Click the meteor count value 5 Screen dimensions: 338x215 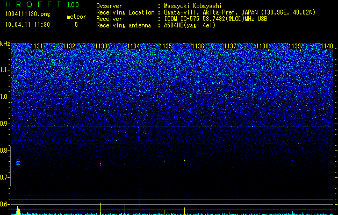(x=76, y=25)
